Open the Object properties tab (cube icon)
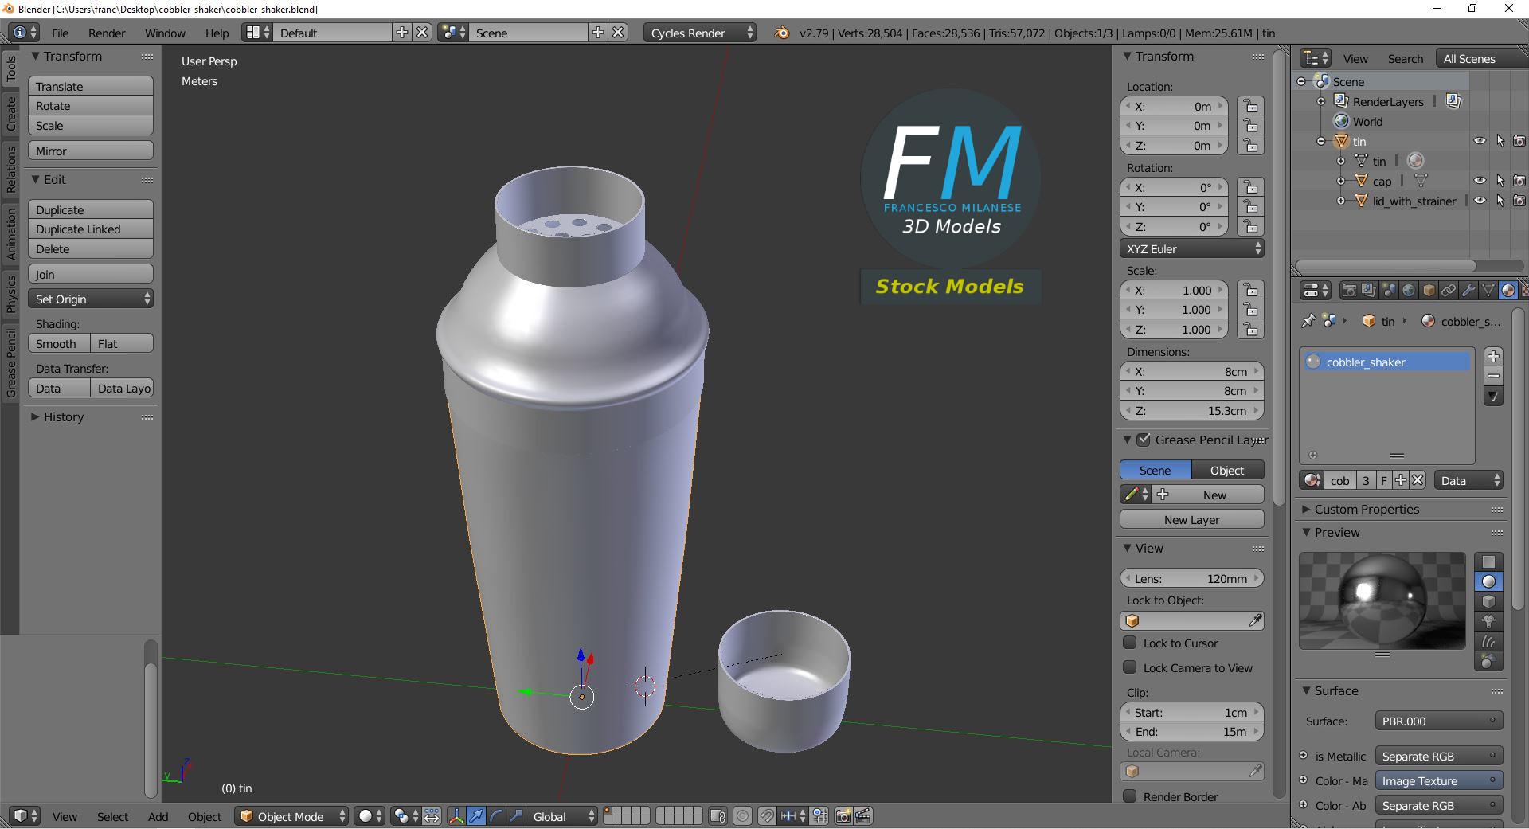This screenshot has height=829, width=1529. pos(1429,291)
